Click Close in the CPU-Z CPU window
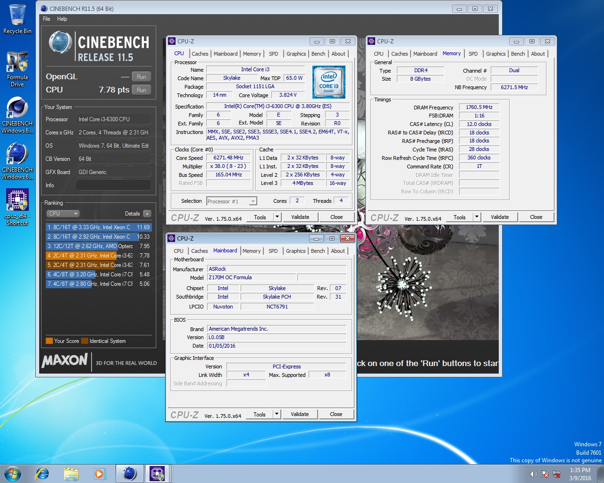The height and width of the screenshot is (483, 604). point(336,217)
